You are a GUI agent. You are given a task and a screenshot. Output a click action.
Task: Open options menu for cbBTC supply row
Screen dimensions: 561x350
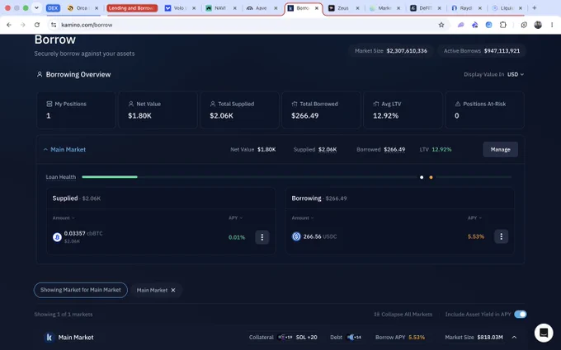262,237
